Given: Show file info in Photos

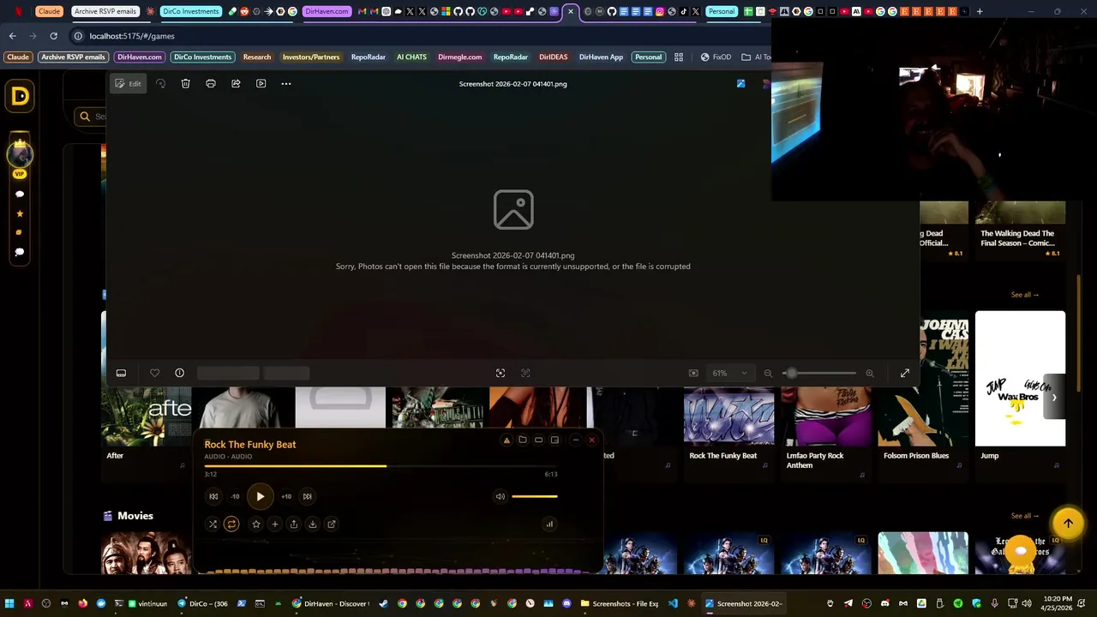Looking at the screenshot, I should [x=179, y=373].
